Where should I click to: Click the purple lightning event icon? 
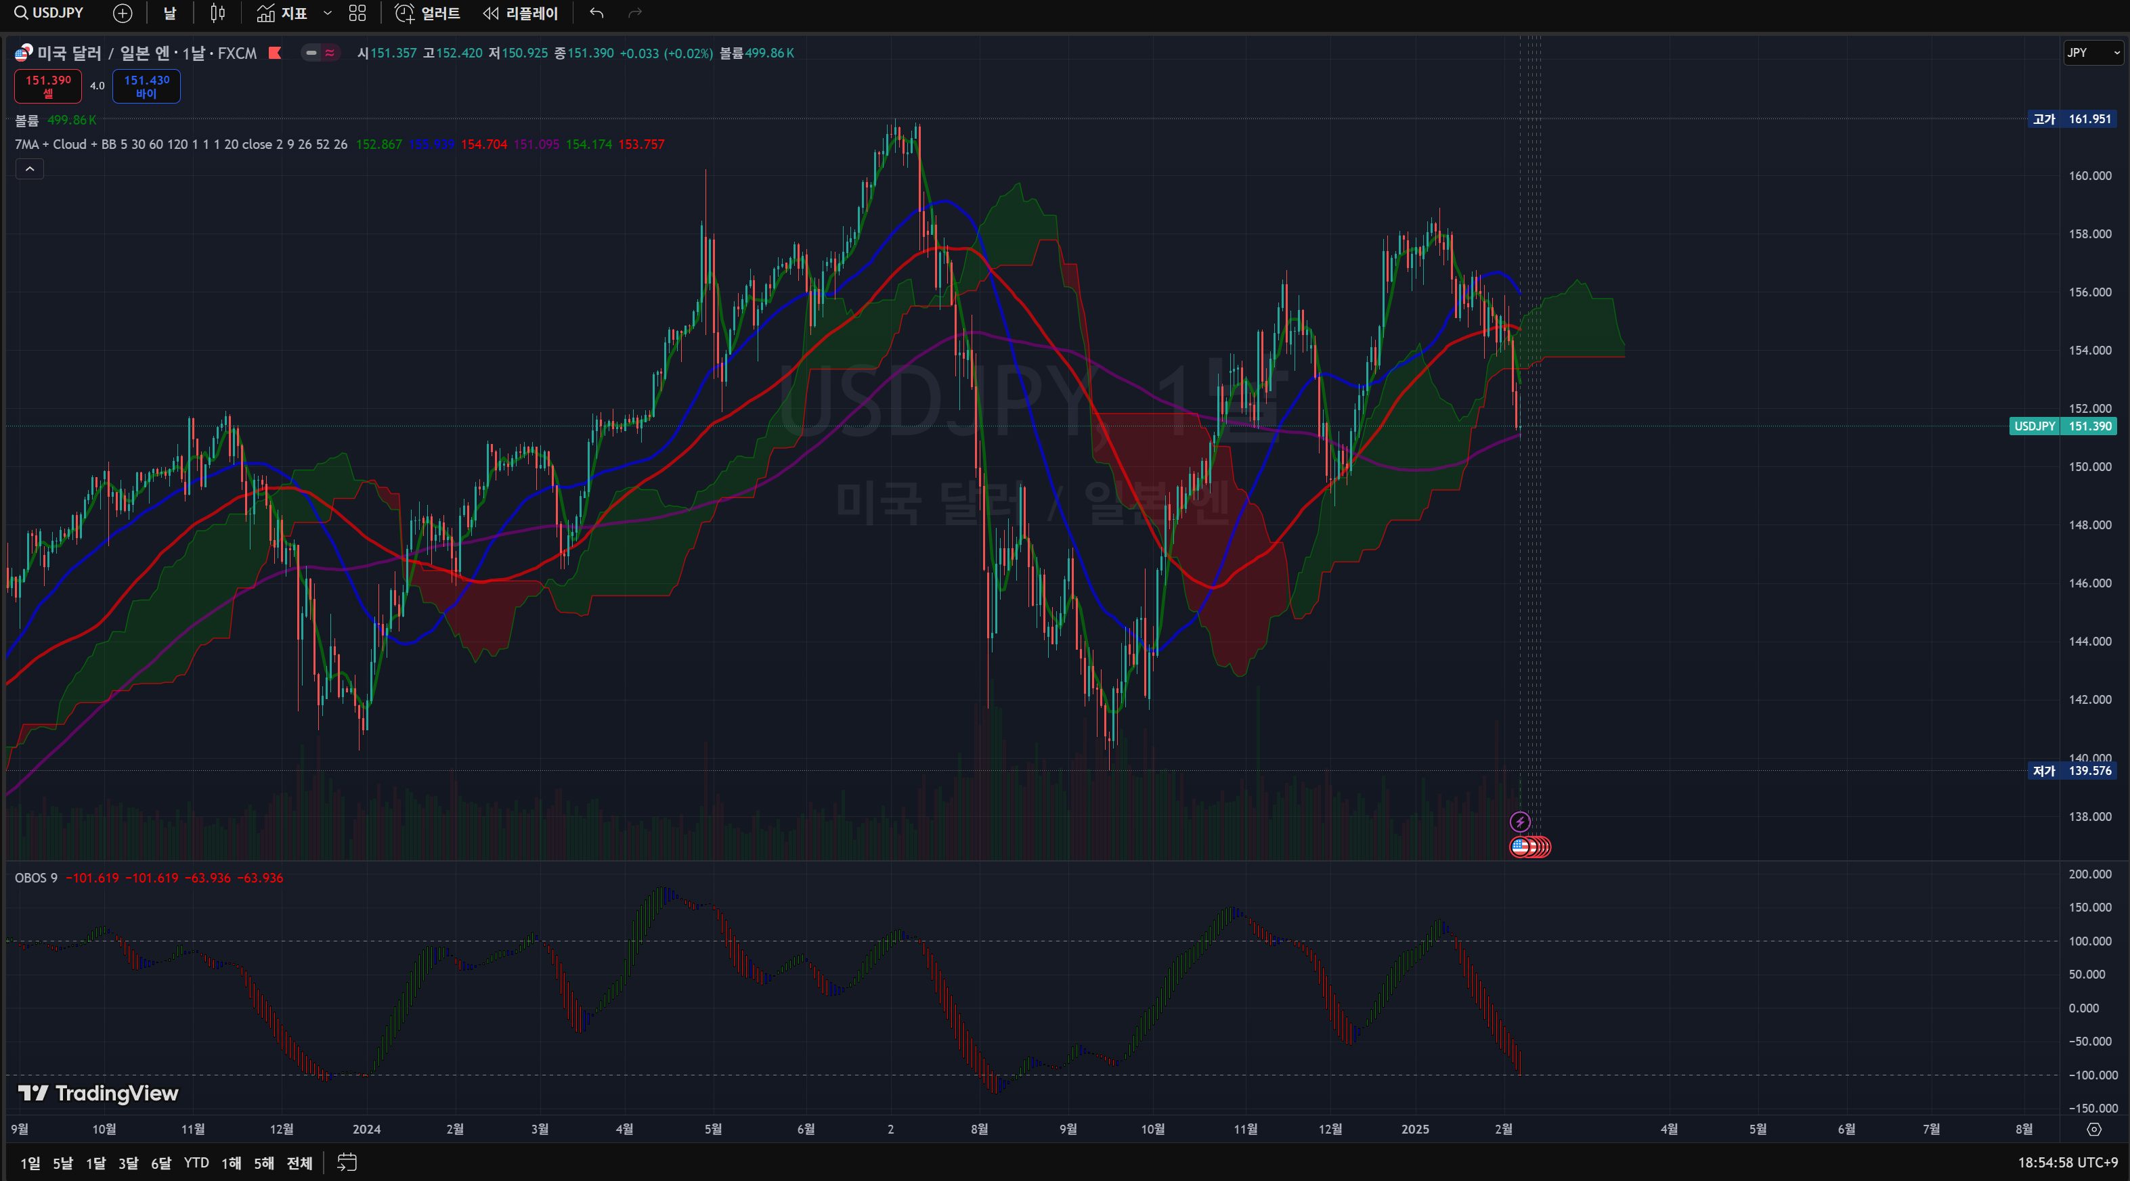[x=1520, y=822]
